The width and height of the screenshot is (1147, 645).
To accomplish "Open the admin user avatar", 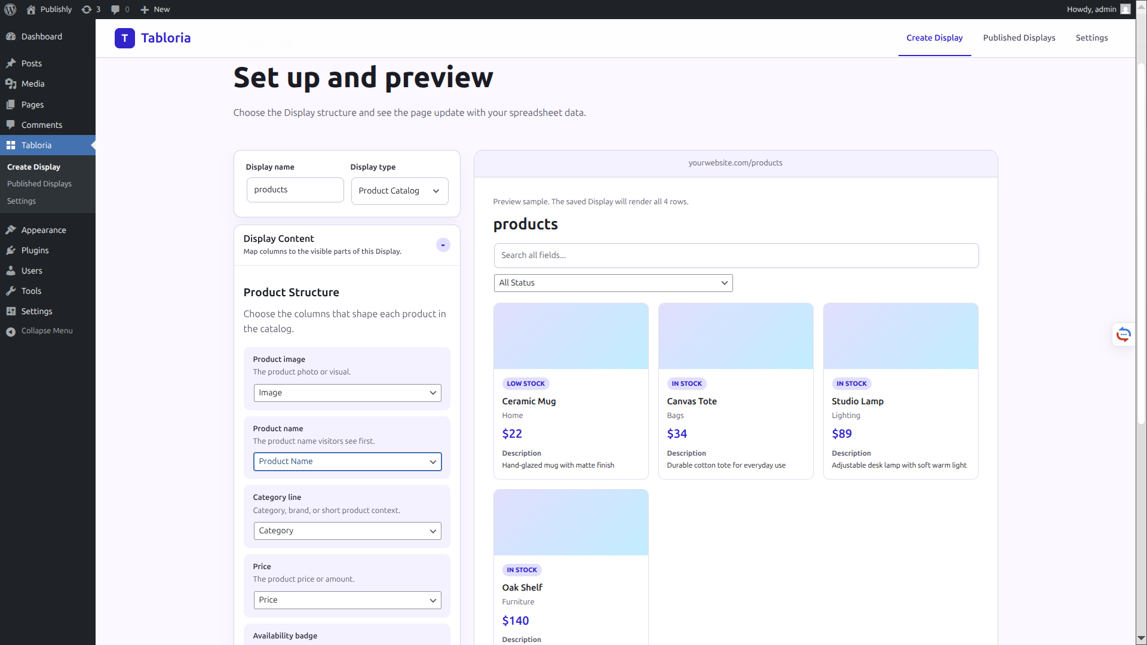I will tap(1125, 9).
